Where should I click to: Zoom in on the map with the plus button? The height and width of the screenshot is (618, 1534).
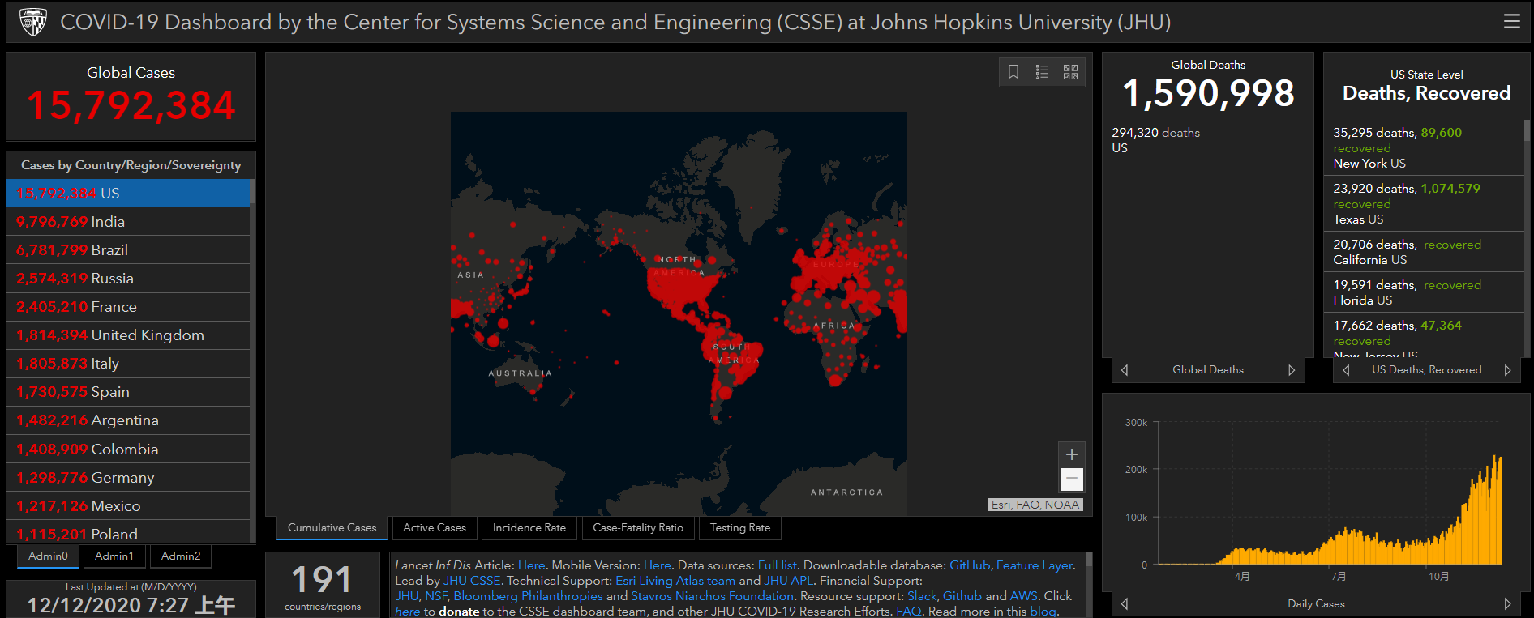pos(1071,454)
